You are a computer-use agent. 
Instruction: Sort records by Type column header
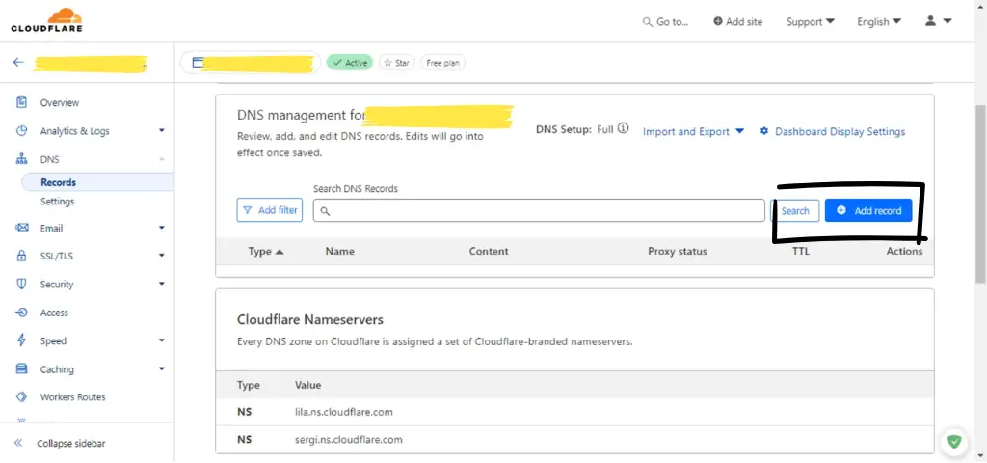[x=266, y=251]
